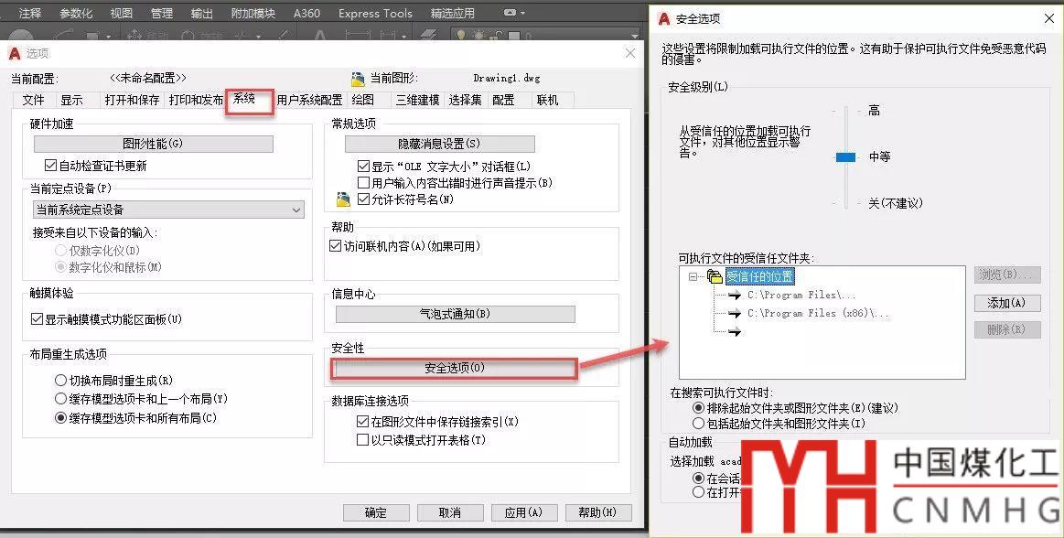Click the 应用(A) button
The image size is (1064, 538).
click(524, 512)
